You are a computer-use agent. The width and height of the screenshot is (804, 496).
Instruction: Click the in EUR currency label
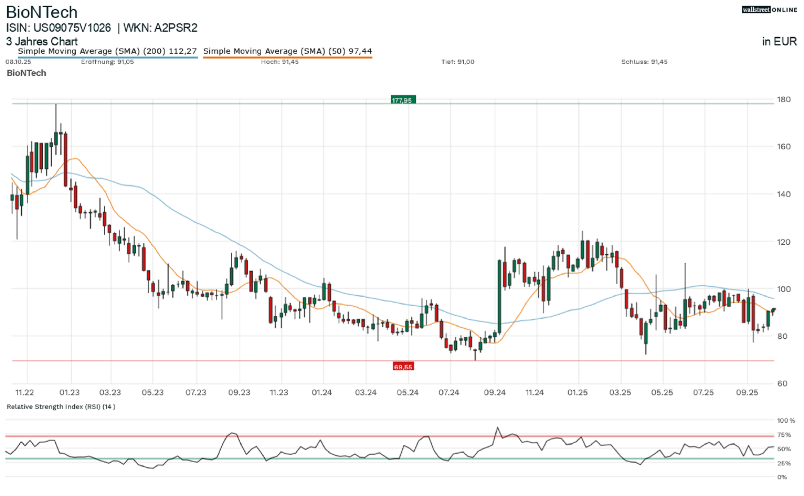(779, 41)
